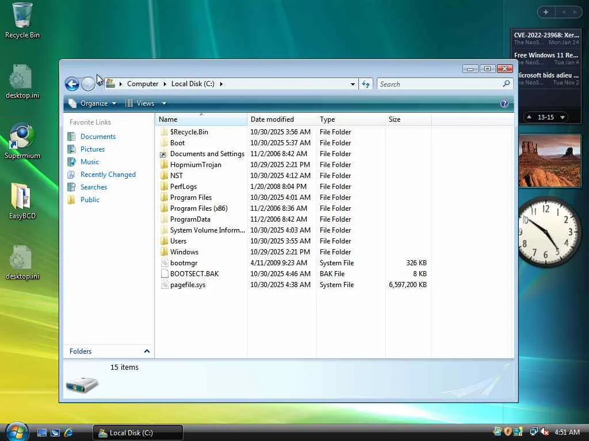Open the Documents favorite link
Image resolution: width=589 pixels, height=441 pixels.
coord(98,137)
